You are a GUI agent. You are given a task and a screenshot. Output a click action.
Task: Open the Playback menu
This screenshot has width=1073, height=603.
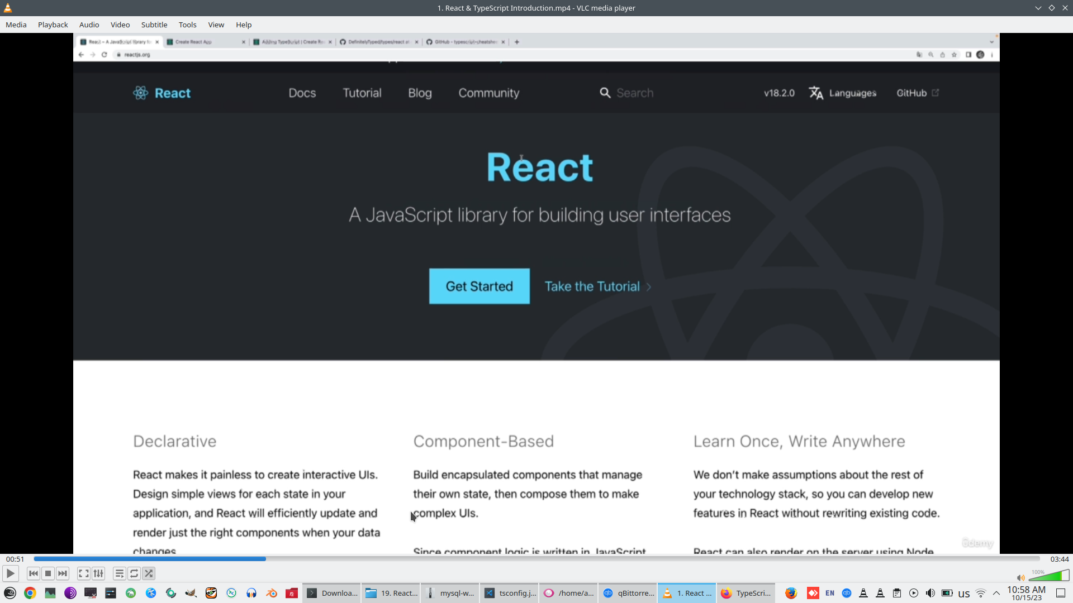[x=53, y=25]
